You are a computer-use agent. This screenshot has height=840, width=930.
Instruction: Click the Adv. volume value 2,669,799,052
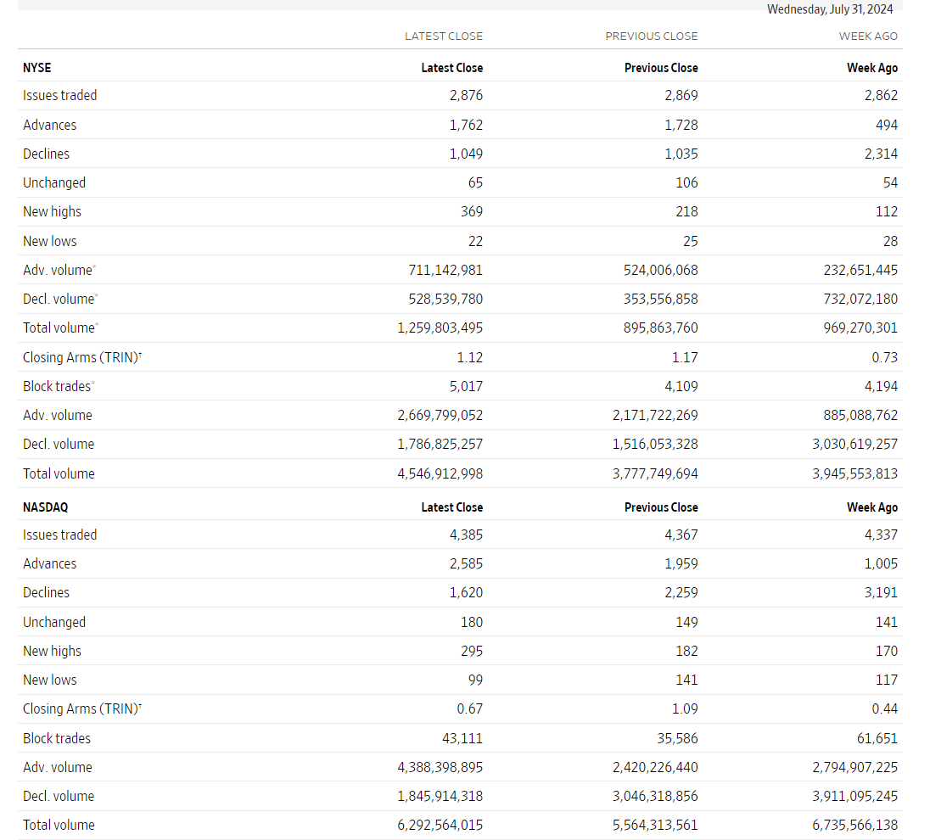pos(440,415)
